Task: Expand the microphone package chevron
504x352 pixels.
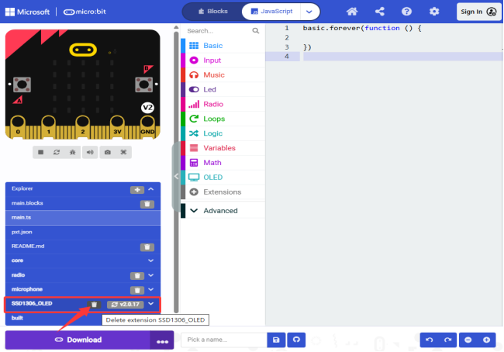Action: [x=151, y=290]
